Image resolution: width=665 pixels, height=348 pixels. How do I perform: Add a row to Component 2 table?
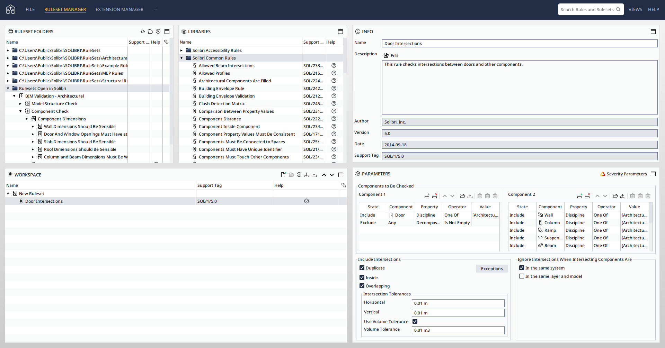580,196
